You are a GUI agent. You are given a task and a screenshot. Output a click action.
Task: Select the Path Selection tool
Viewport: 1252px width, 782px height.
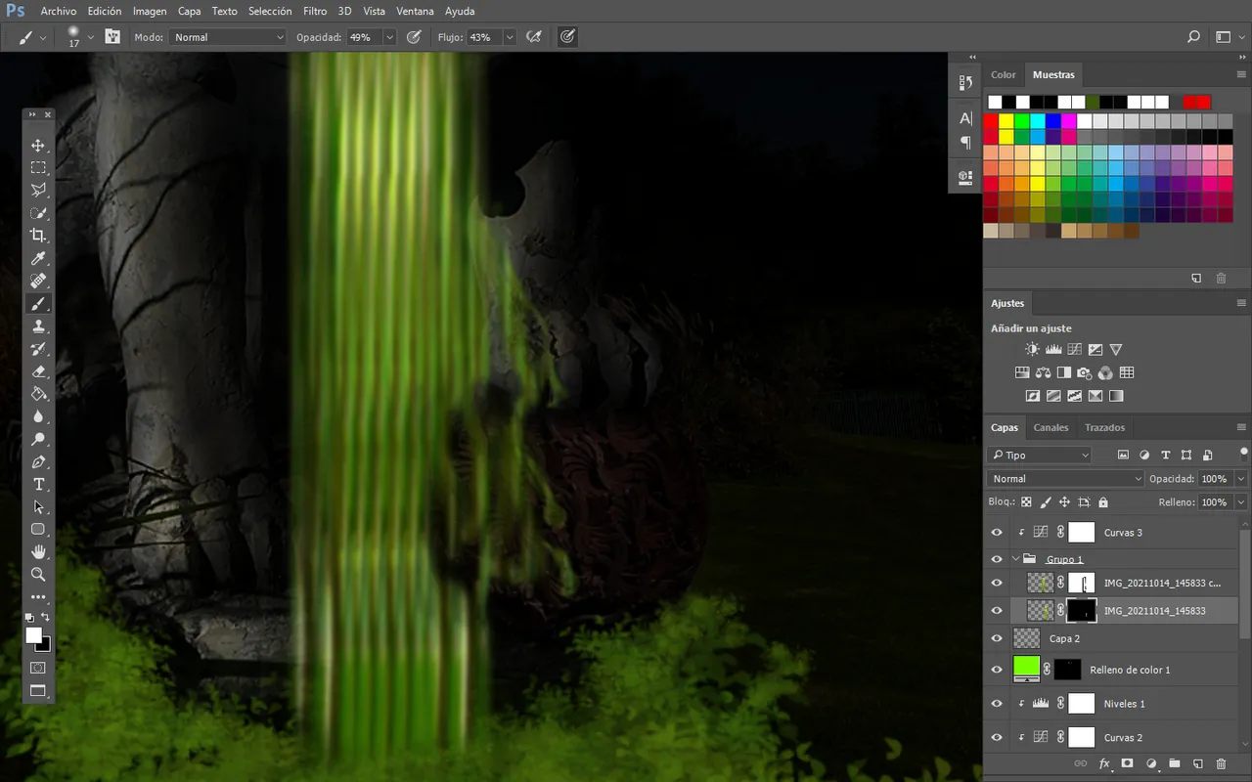click(38, 506)
